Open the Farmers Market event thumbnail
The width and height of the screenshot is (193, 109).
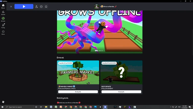pyautogui.click(x=78, y=72)
